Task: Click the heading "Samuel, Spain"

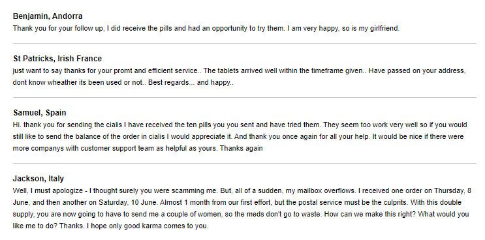Action: [x=40, y=113]
